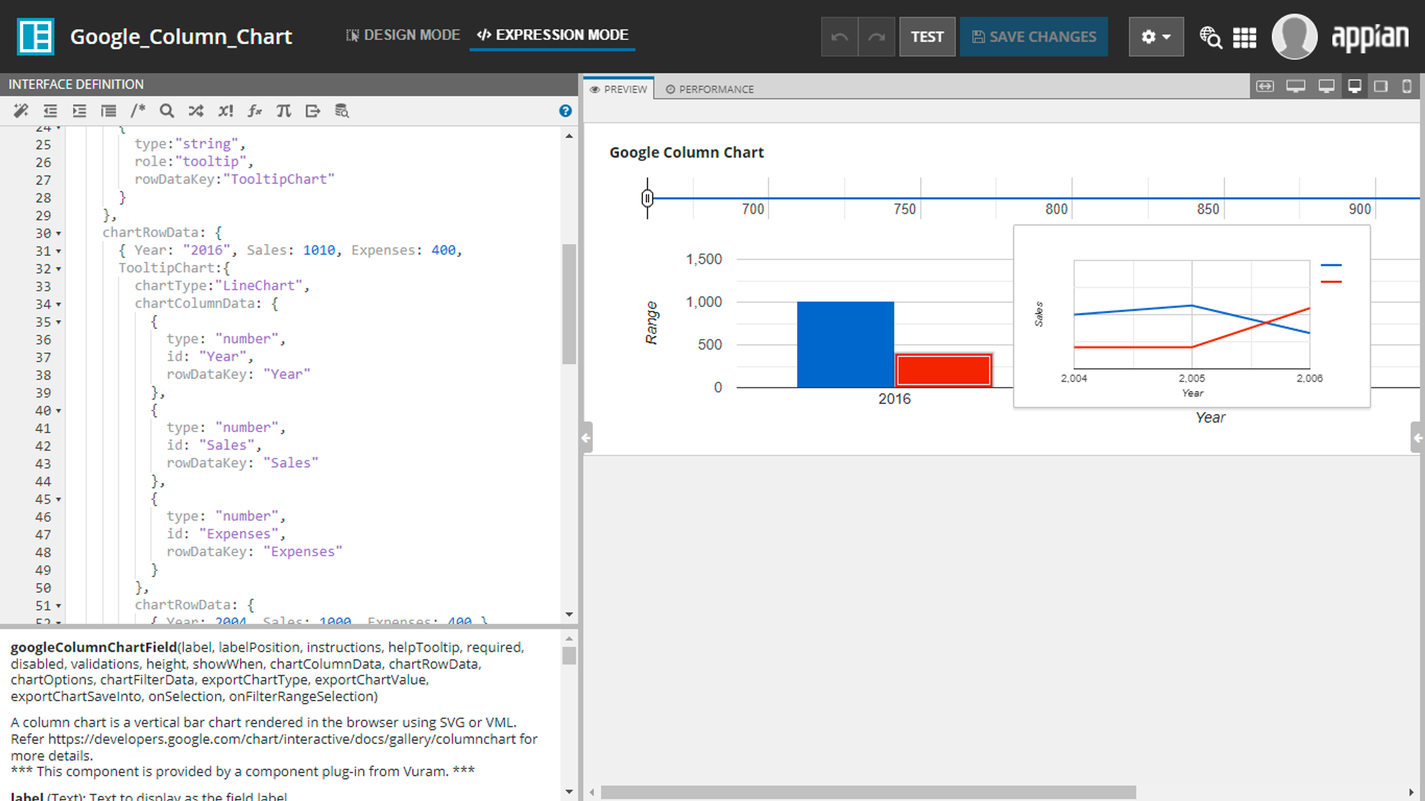Click the blue 2016 Sales column

845,344
